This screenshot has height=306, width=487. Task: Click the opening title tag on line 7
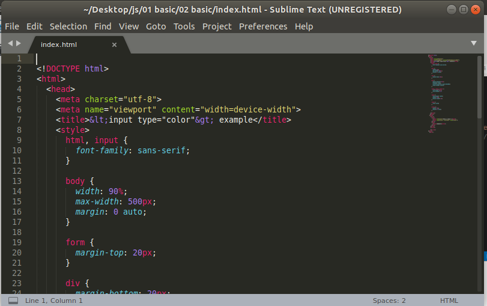(73, 120)
